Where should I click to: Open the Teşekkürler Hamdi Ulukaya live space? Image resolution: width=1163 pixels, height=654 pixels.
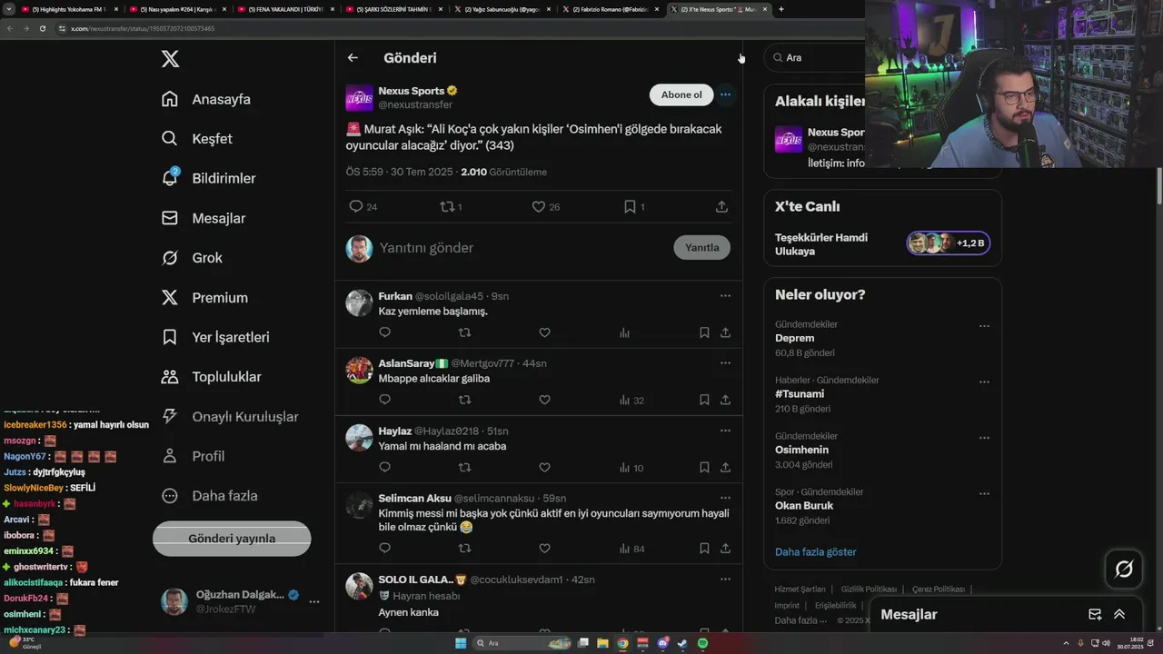click(x=882, y=243)
